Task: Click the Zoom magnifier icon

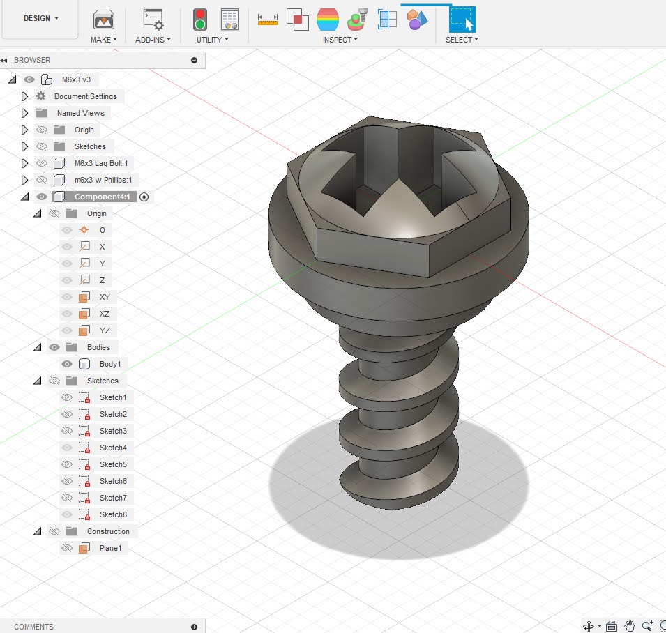Action: pos(648,626)
